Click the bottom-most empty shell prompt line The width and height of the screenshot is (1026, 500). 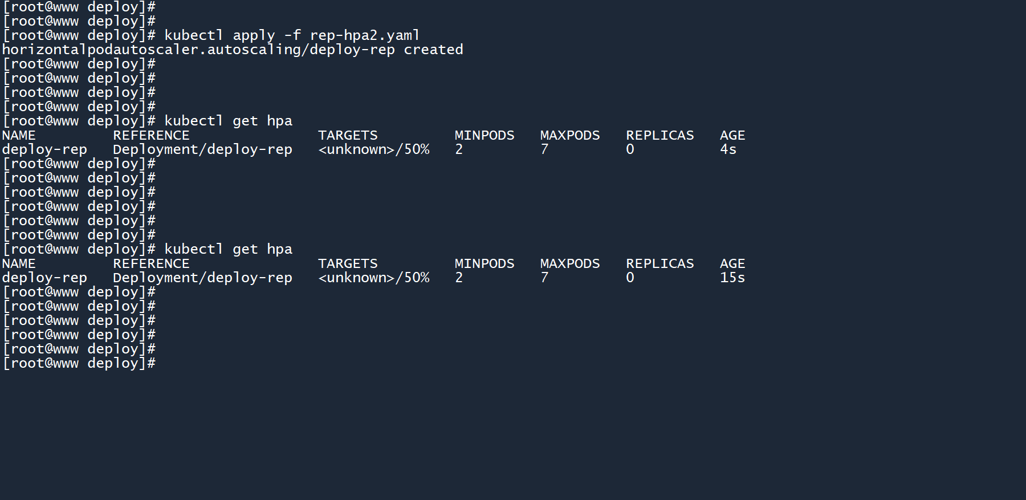coord(79,363)
